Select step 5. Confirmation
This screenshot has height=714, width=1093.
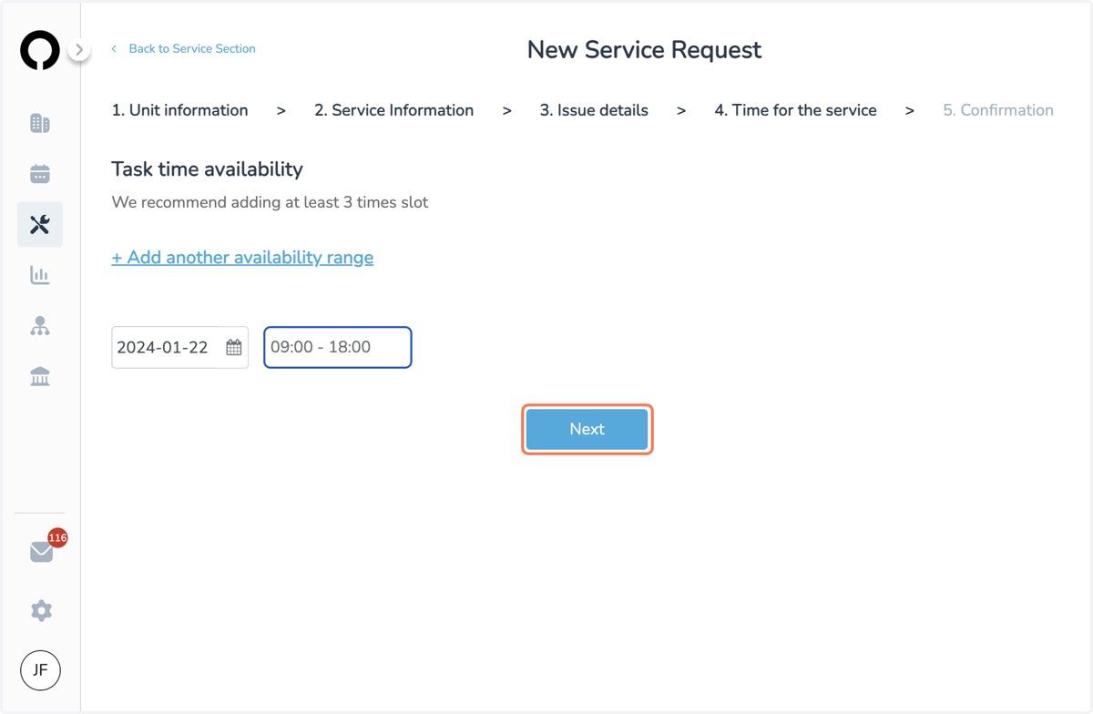[x=998, y=110]
